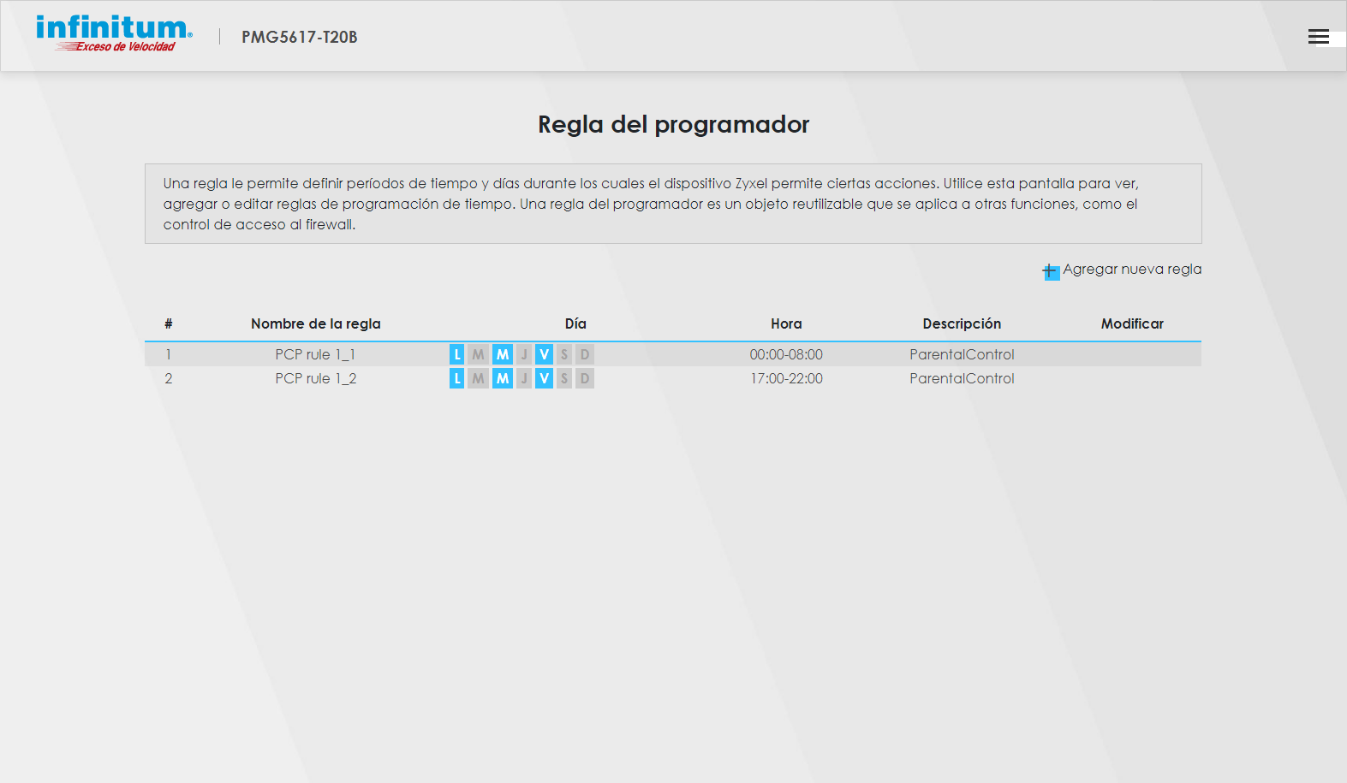
Task: Toggle blue L day of PCP rule 1_2
Action: click(456, 378)
